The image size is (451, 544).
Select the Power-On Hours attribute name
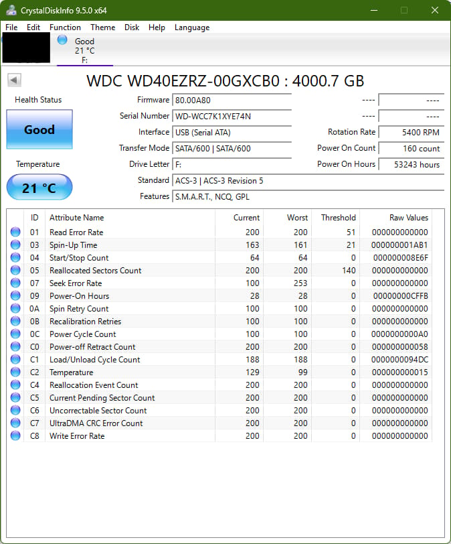click(80, 296)
